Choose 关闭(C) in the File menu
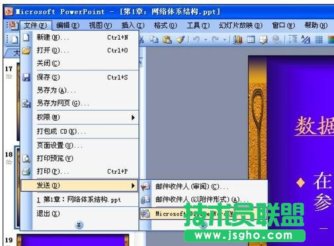 click(x=80, y=63)
